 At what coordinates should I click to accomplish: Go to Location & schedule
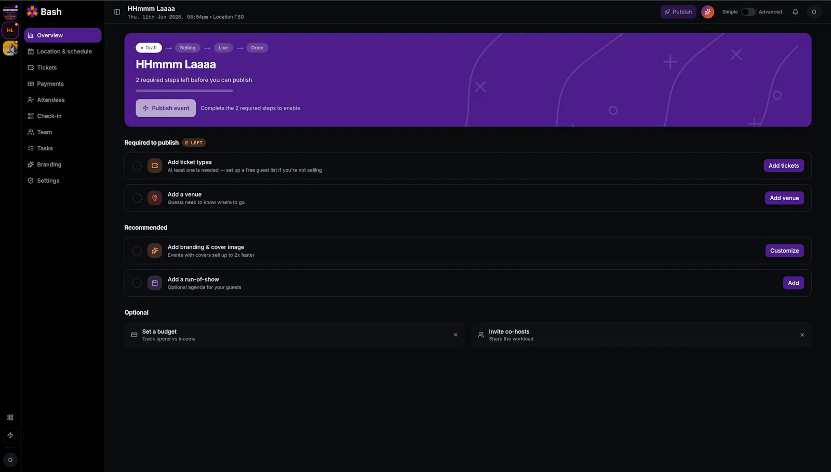(x=63, y=51)
